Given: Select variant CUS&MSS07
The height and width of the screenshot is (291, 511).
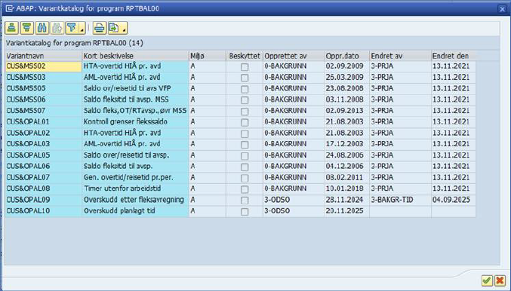Looking at the screenshot, I should pos(43,111).
